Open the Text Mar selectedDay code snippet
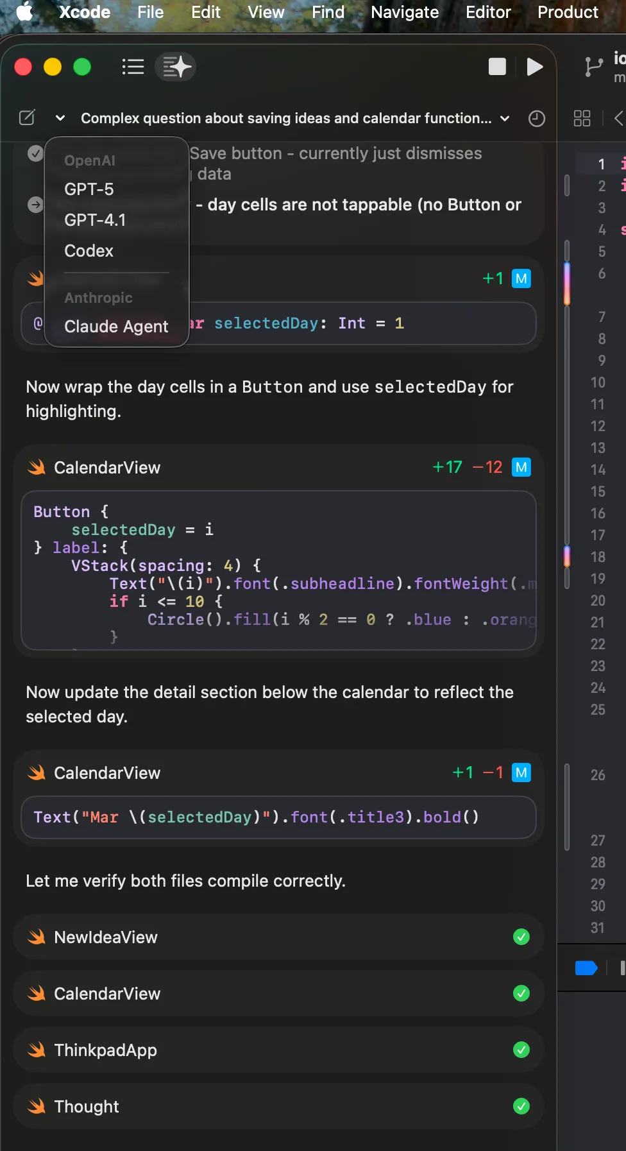 pos(278,817)
